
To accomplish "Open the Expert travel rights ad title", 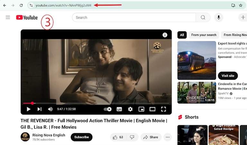I will point(232,43).
